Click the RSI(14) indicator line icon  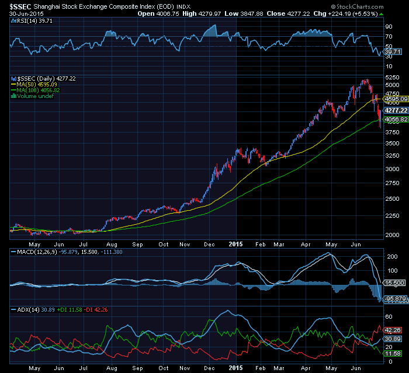pyautogui.click(x=13, y=21)
